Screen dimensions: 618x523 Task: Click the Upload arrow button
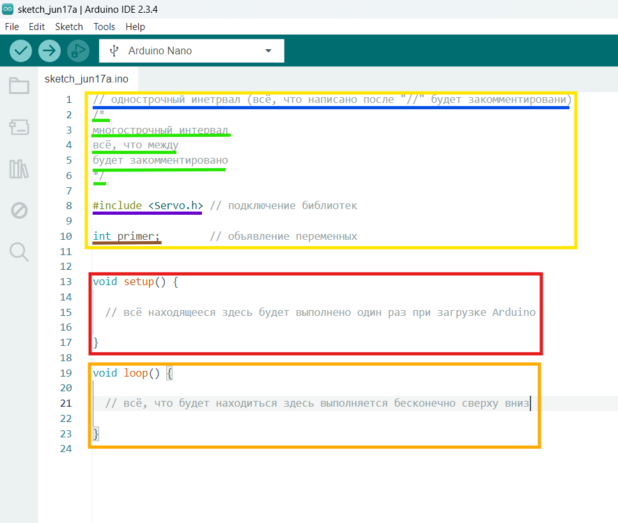[x=49, y=51]
